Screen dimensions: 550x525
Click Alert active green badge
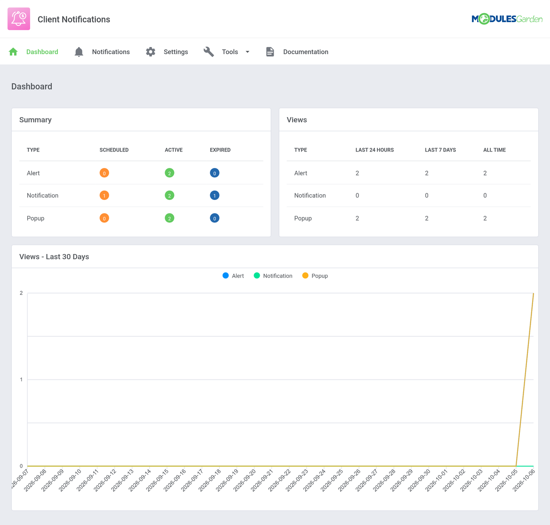(x=169, y=173)
